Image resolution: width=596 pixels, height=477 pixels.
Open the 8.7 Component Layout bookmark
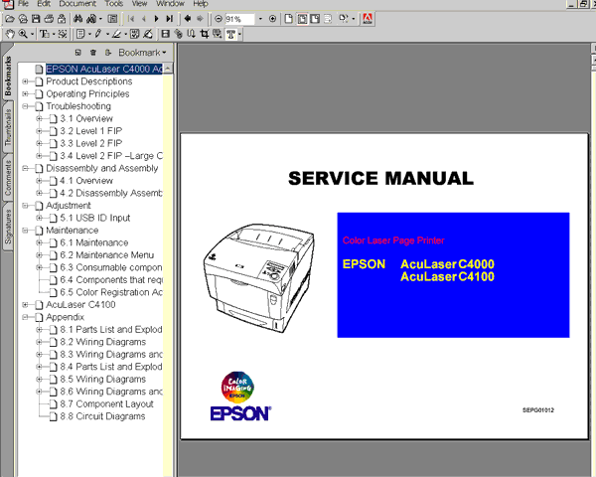pyautogui.click(x=107, y=404)
